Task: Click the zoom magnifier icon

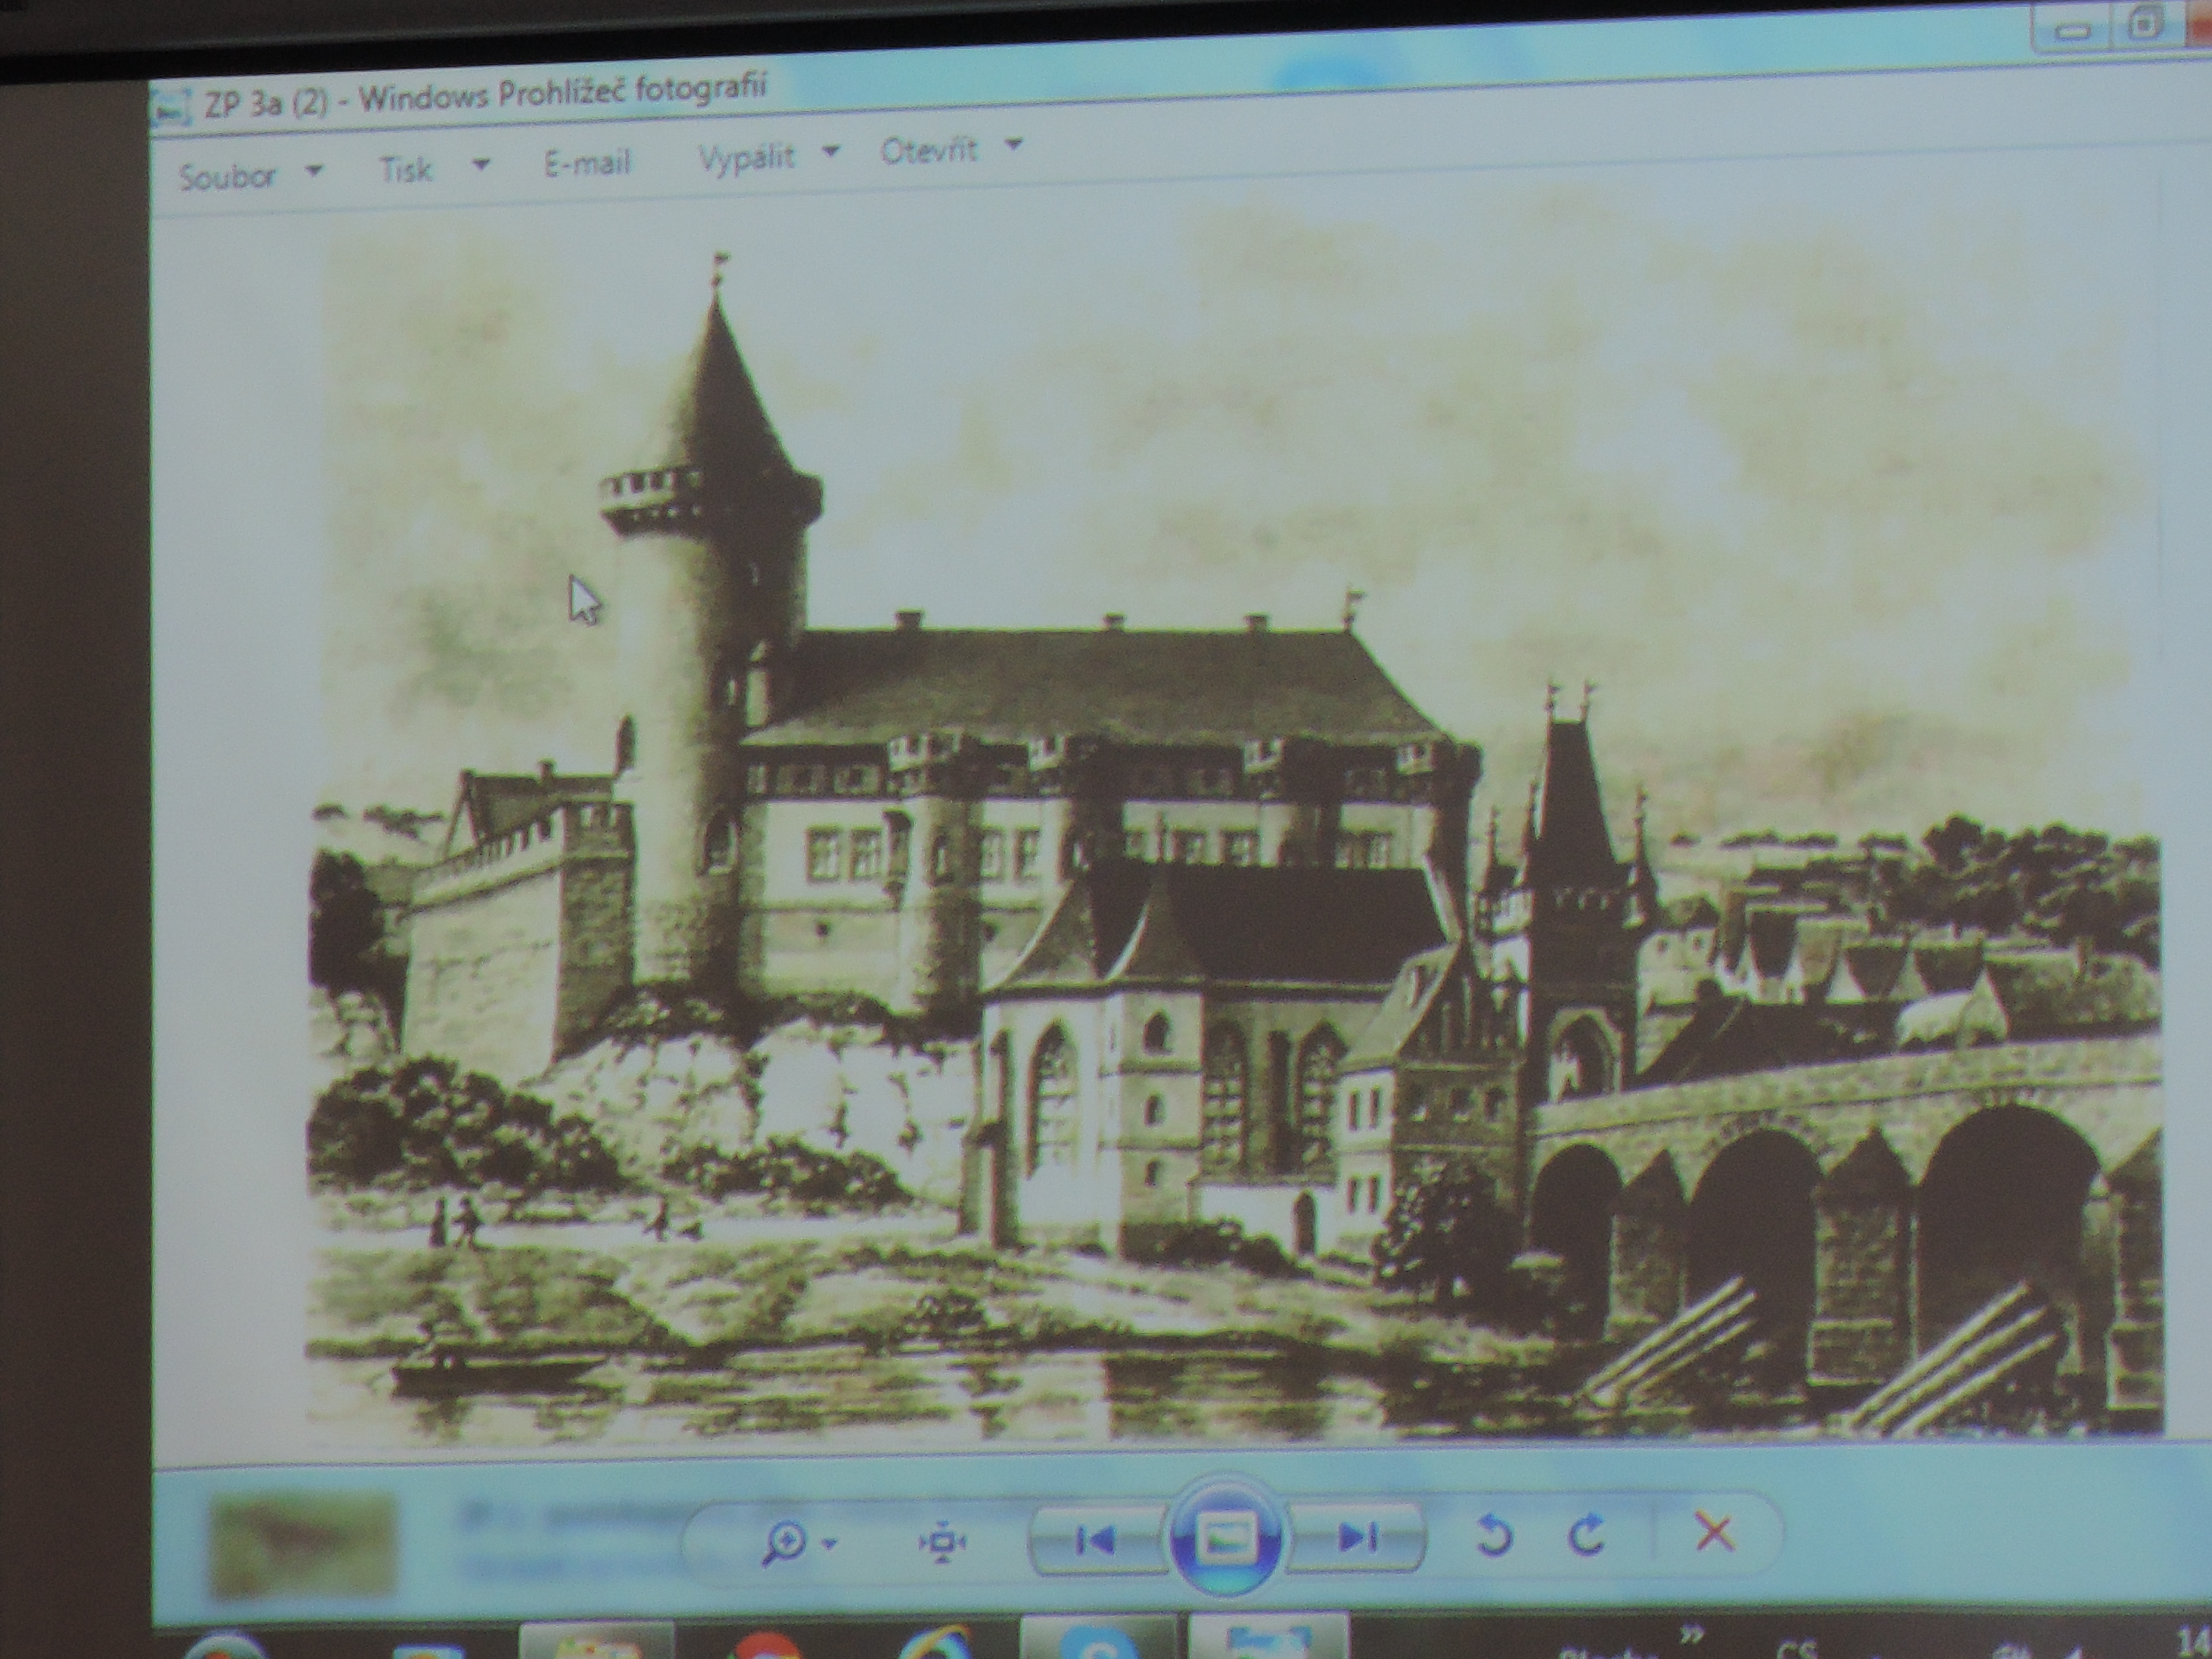Action: coord(783,1542)
